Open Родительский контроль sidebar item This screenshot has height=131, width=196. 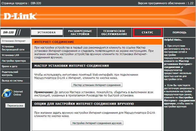(x=15, y=74)
